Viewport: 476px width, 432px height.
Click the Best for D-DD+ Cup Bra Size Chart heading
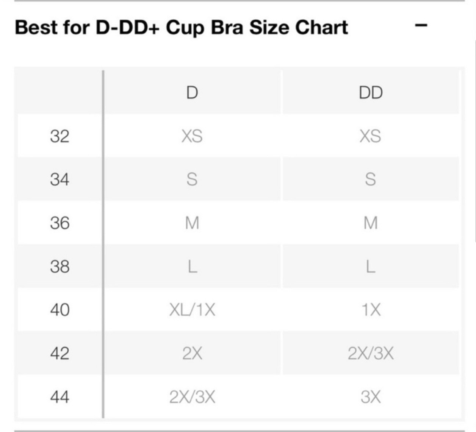(x=181, y=28)
